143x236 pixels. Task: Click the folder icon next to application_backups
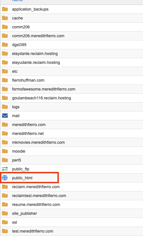(x=5, y=9)
